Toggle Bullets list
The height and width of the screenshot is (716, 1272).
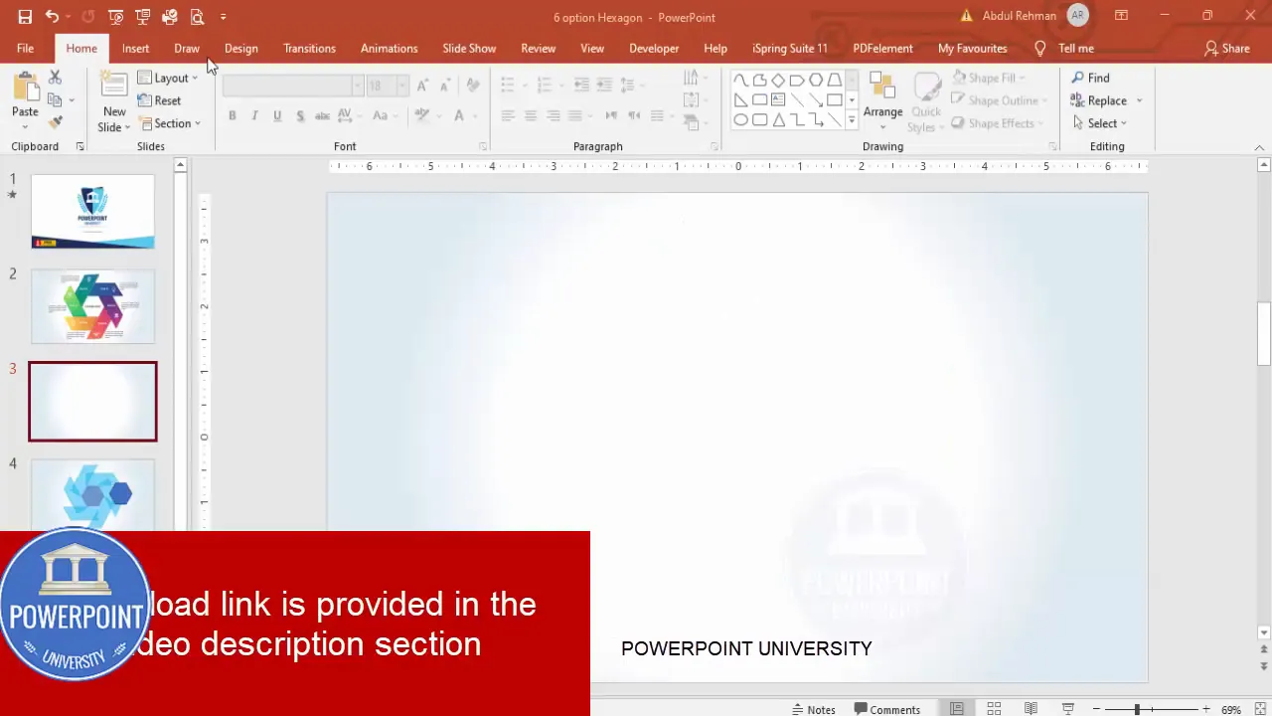click(507, 85)
